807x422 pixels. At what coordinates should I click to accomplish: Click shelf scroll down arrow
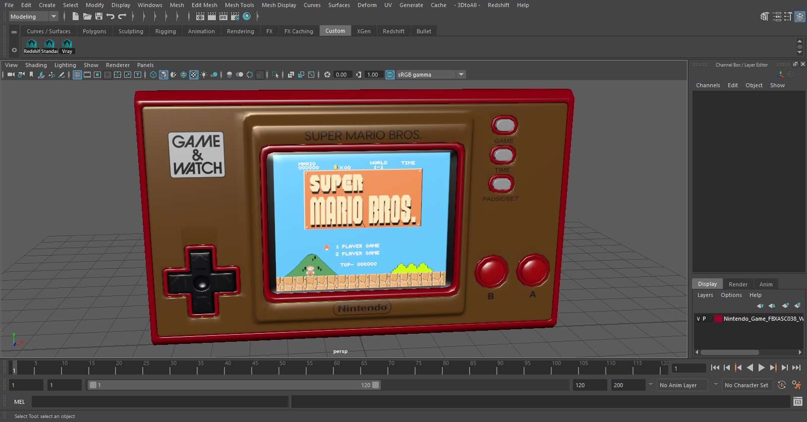pyautogui.click(x=799, y=52)
